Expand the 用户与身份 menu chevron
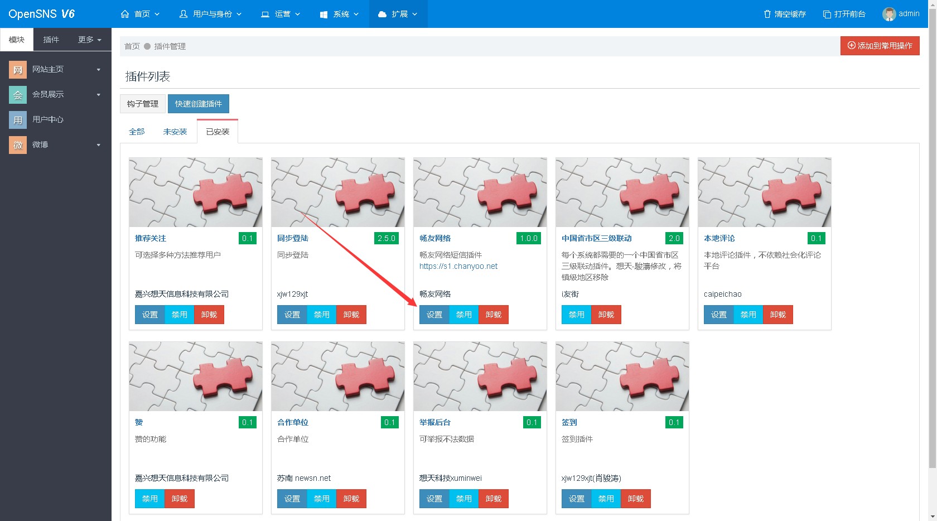This screenshot has width=937, height=521. point(239,14)
